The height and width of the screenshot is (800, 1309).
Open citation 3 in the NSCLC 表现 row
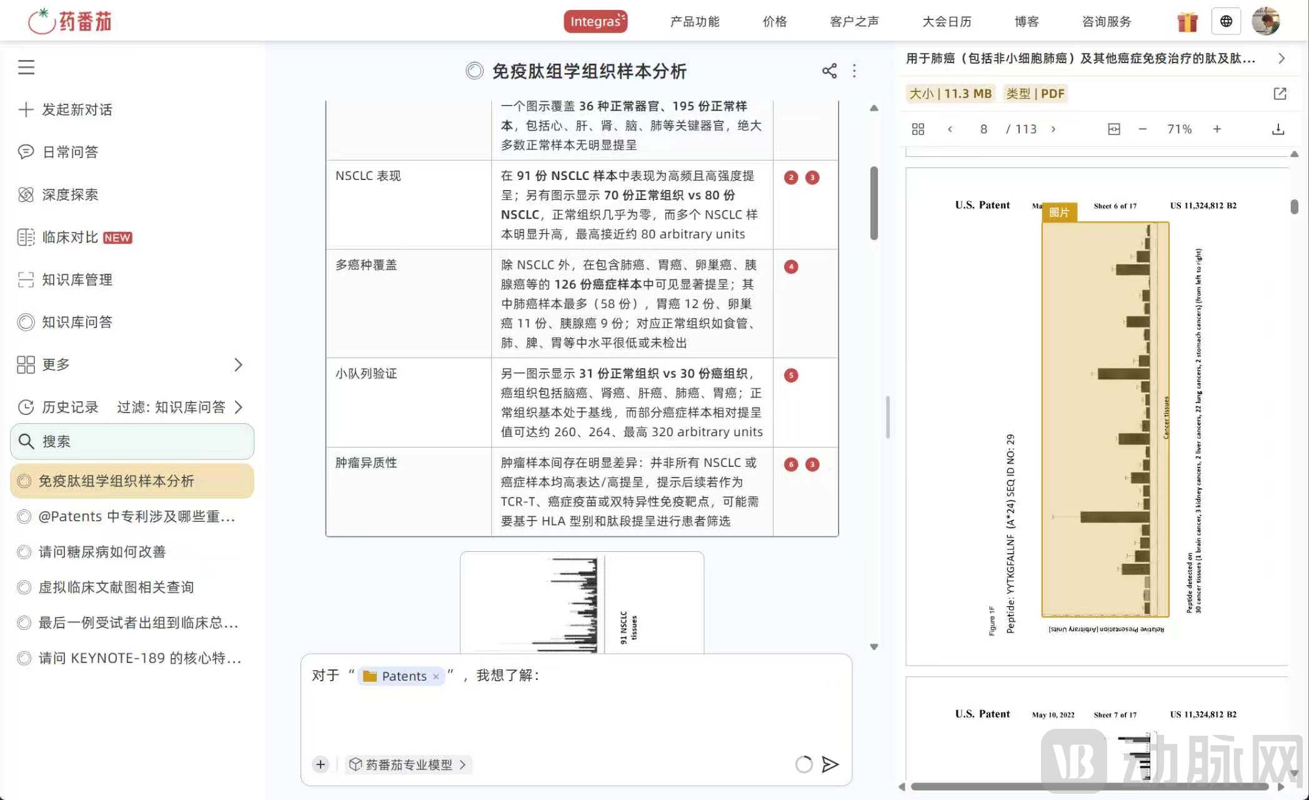(812, 177)
